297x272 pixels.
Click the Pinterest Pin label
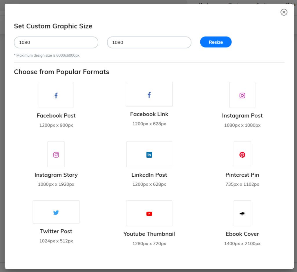pos(242,175)
